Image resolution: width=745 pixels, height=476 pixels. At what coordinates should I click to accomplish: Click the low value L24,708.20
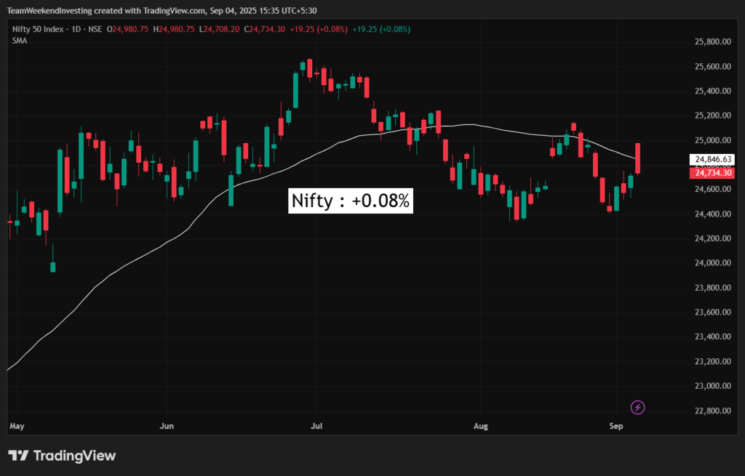(x=219, y=29)
